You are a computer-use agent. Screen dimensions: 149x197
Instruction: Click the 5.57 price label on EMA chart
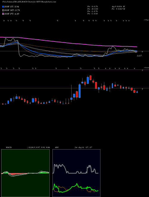(x=139, y=56)
